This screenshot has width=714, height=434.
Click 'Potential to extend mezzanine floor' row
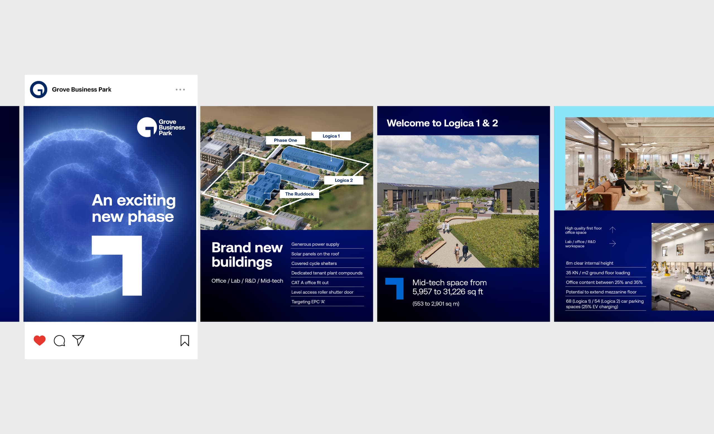pos(606,292)
